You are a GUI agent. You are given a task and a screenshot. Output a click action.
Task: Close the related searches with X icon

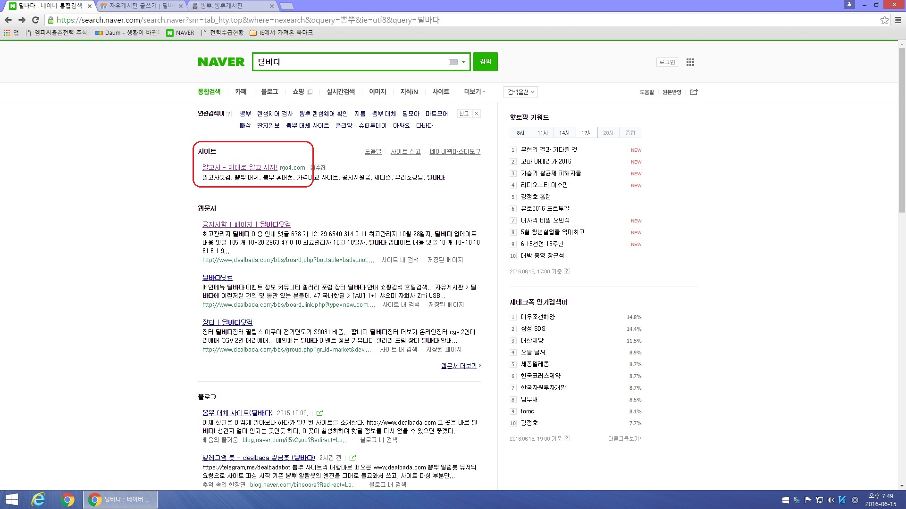477,114
